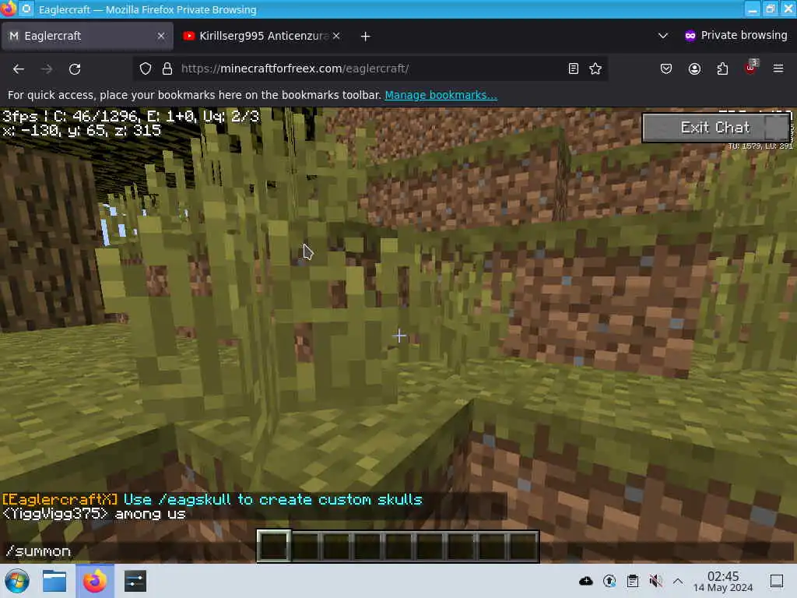Open uBlock extension icon with badge

tap(751, 68)
